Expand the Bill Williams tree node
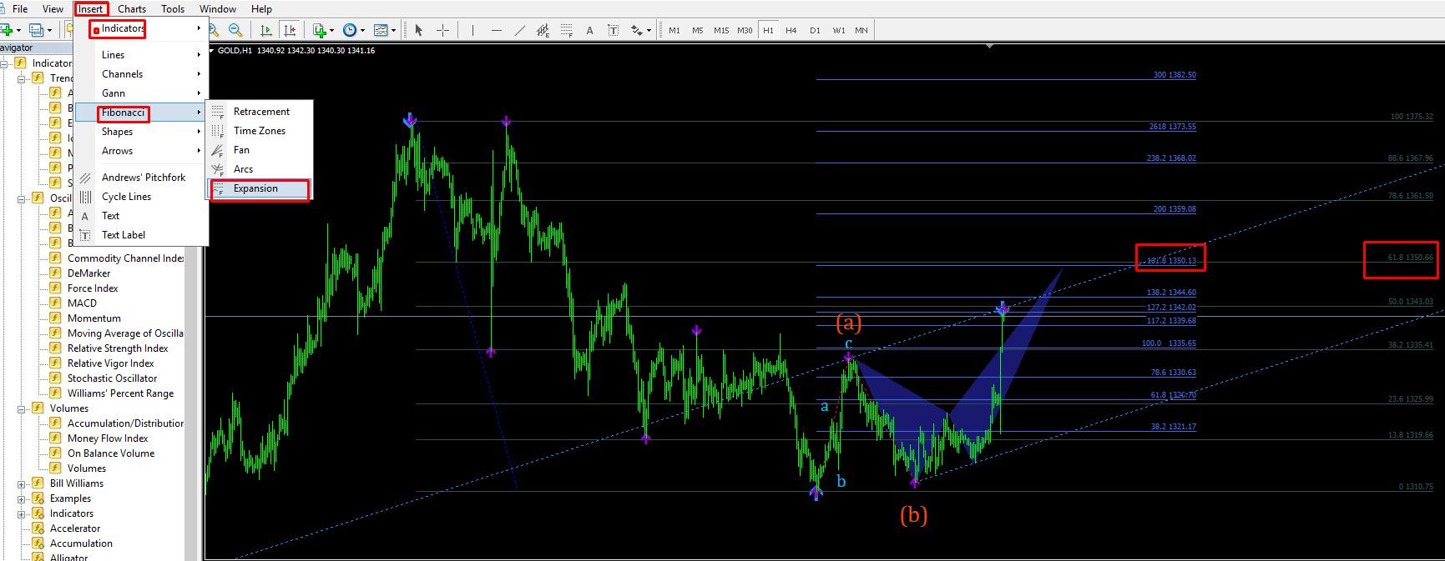The height and width of the screenshot is (561, 1445). pos(21,483)
